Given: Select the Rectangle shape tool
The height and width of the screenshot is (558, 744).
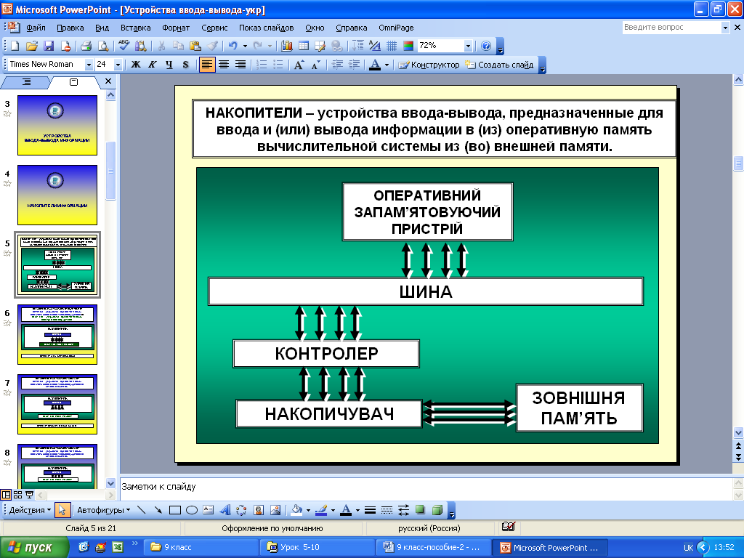Looking at the screenshot, I should click(175, 510).
